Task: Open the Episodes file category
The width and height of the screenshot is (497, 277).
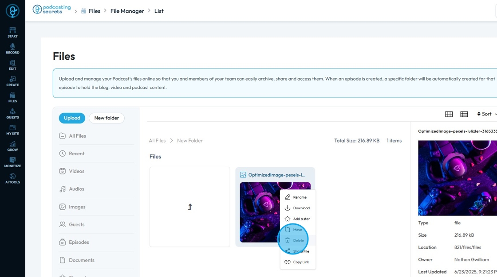Action: click(x=96, y=242)
